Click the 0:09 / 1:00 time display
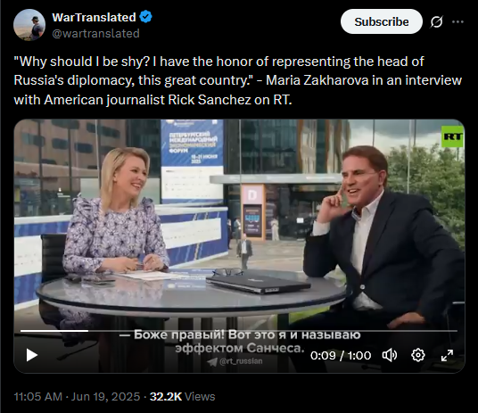The image size is (478, 413). 341,355
